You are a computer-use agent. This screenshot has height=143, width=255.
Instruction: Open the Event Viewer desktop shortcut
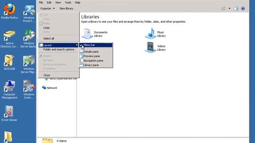[9, 114]
